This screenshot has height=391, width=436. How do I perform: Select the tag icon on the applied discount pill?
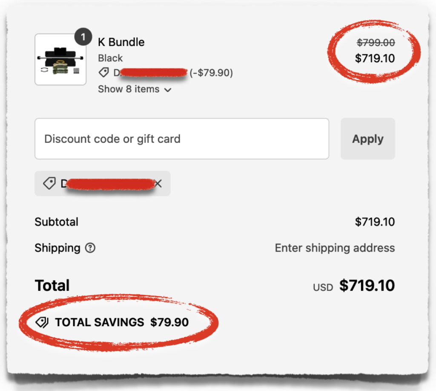(49, 183)
